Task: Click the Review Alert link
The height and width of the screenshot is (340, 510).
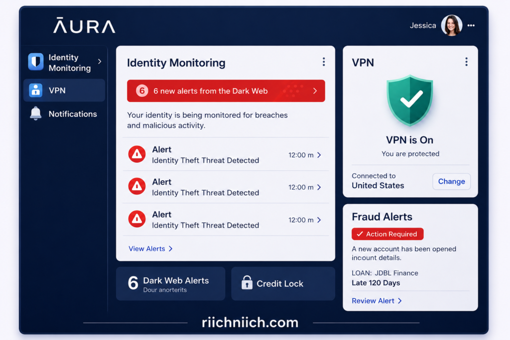Action: tap(377, 301)
